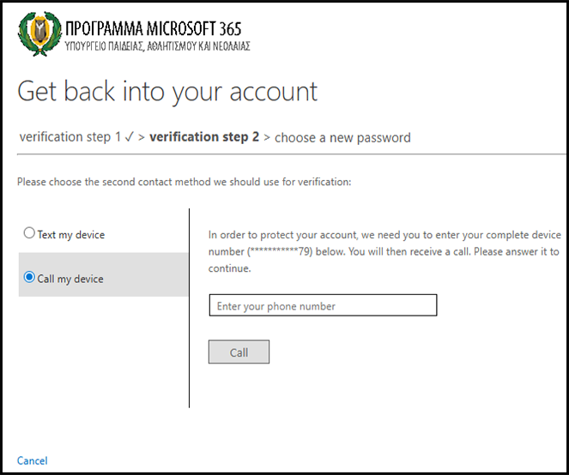Image resolution: width=569 pixels, height=475 pixels.
Task: Click the 'Please choose the second contact method' text
Action: pyautogui.click(x=184, y=182)
